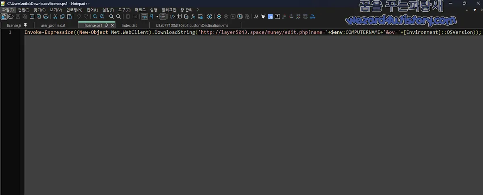Viewport: 483px width, 195px height.
Task: Click the Close All documents icon
Action: (39, 17)
